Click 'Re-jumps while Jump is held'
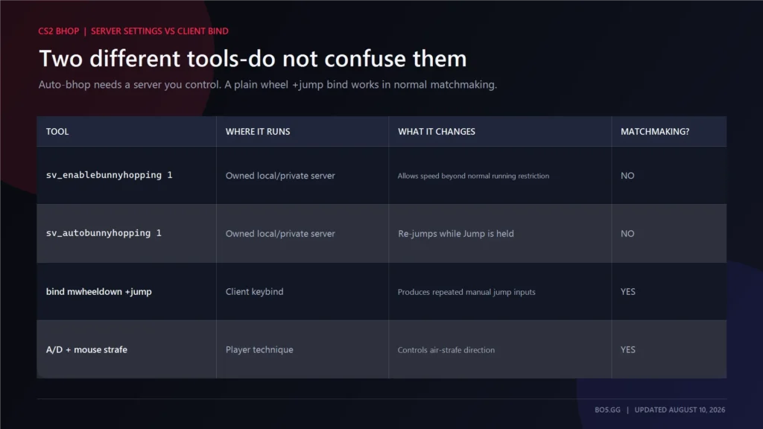Screen dimensions: 763x429 [455, 233]
